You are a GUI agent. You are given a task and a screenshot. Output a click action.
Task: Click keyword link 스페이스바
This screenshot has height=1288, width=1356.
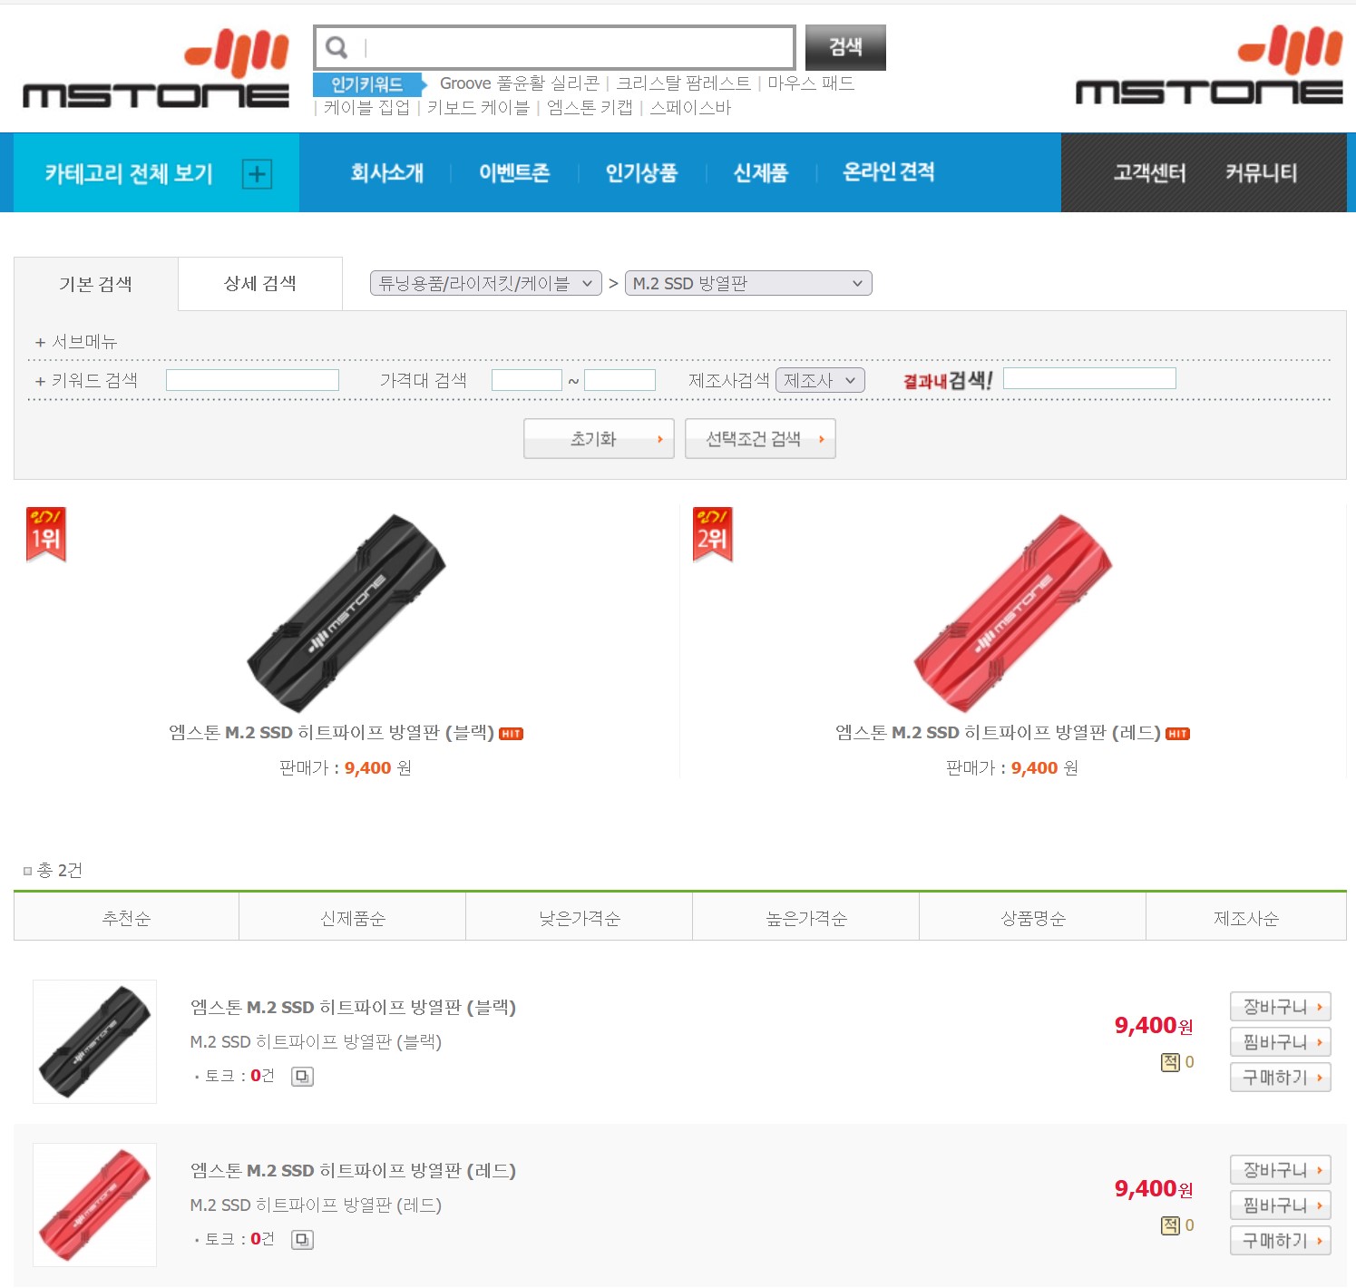pyautogui.click(x=690, y=108)
